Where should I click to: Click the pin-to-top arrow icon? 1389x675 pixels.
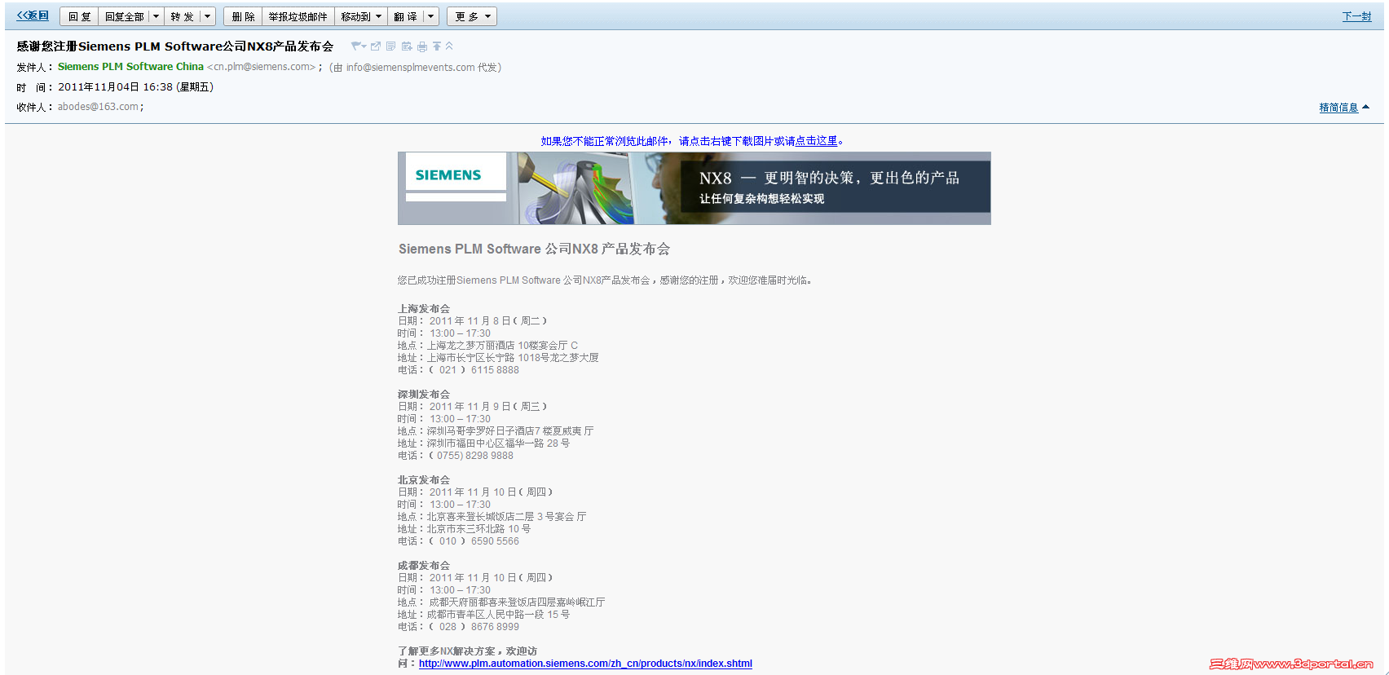[437, 46]
